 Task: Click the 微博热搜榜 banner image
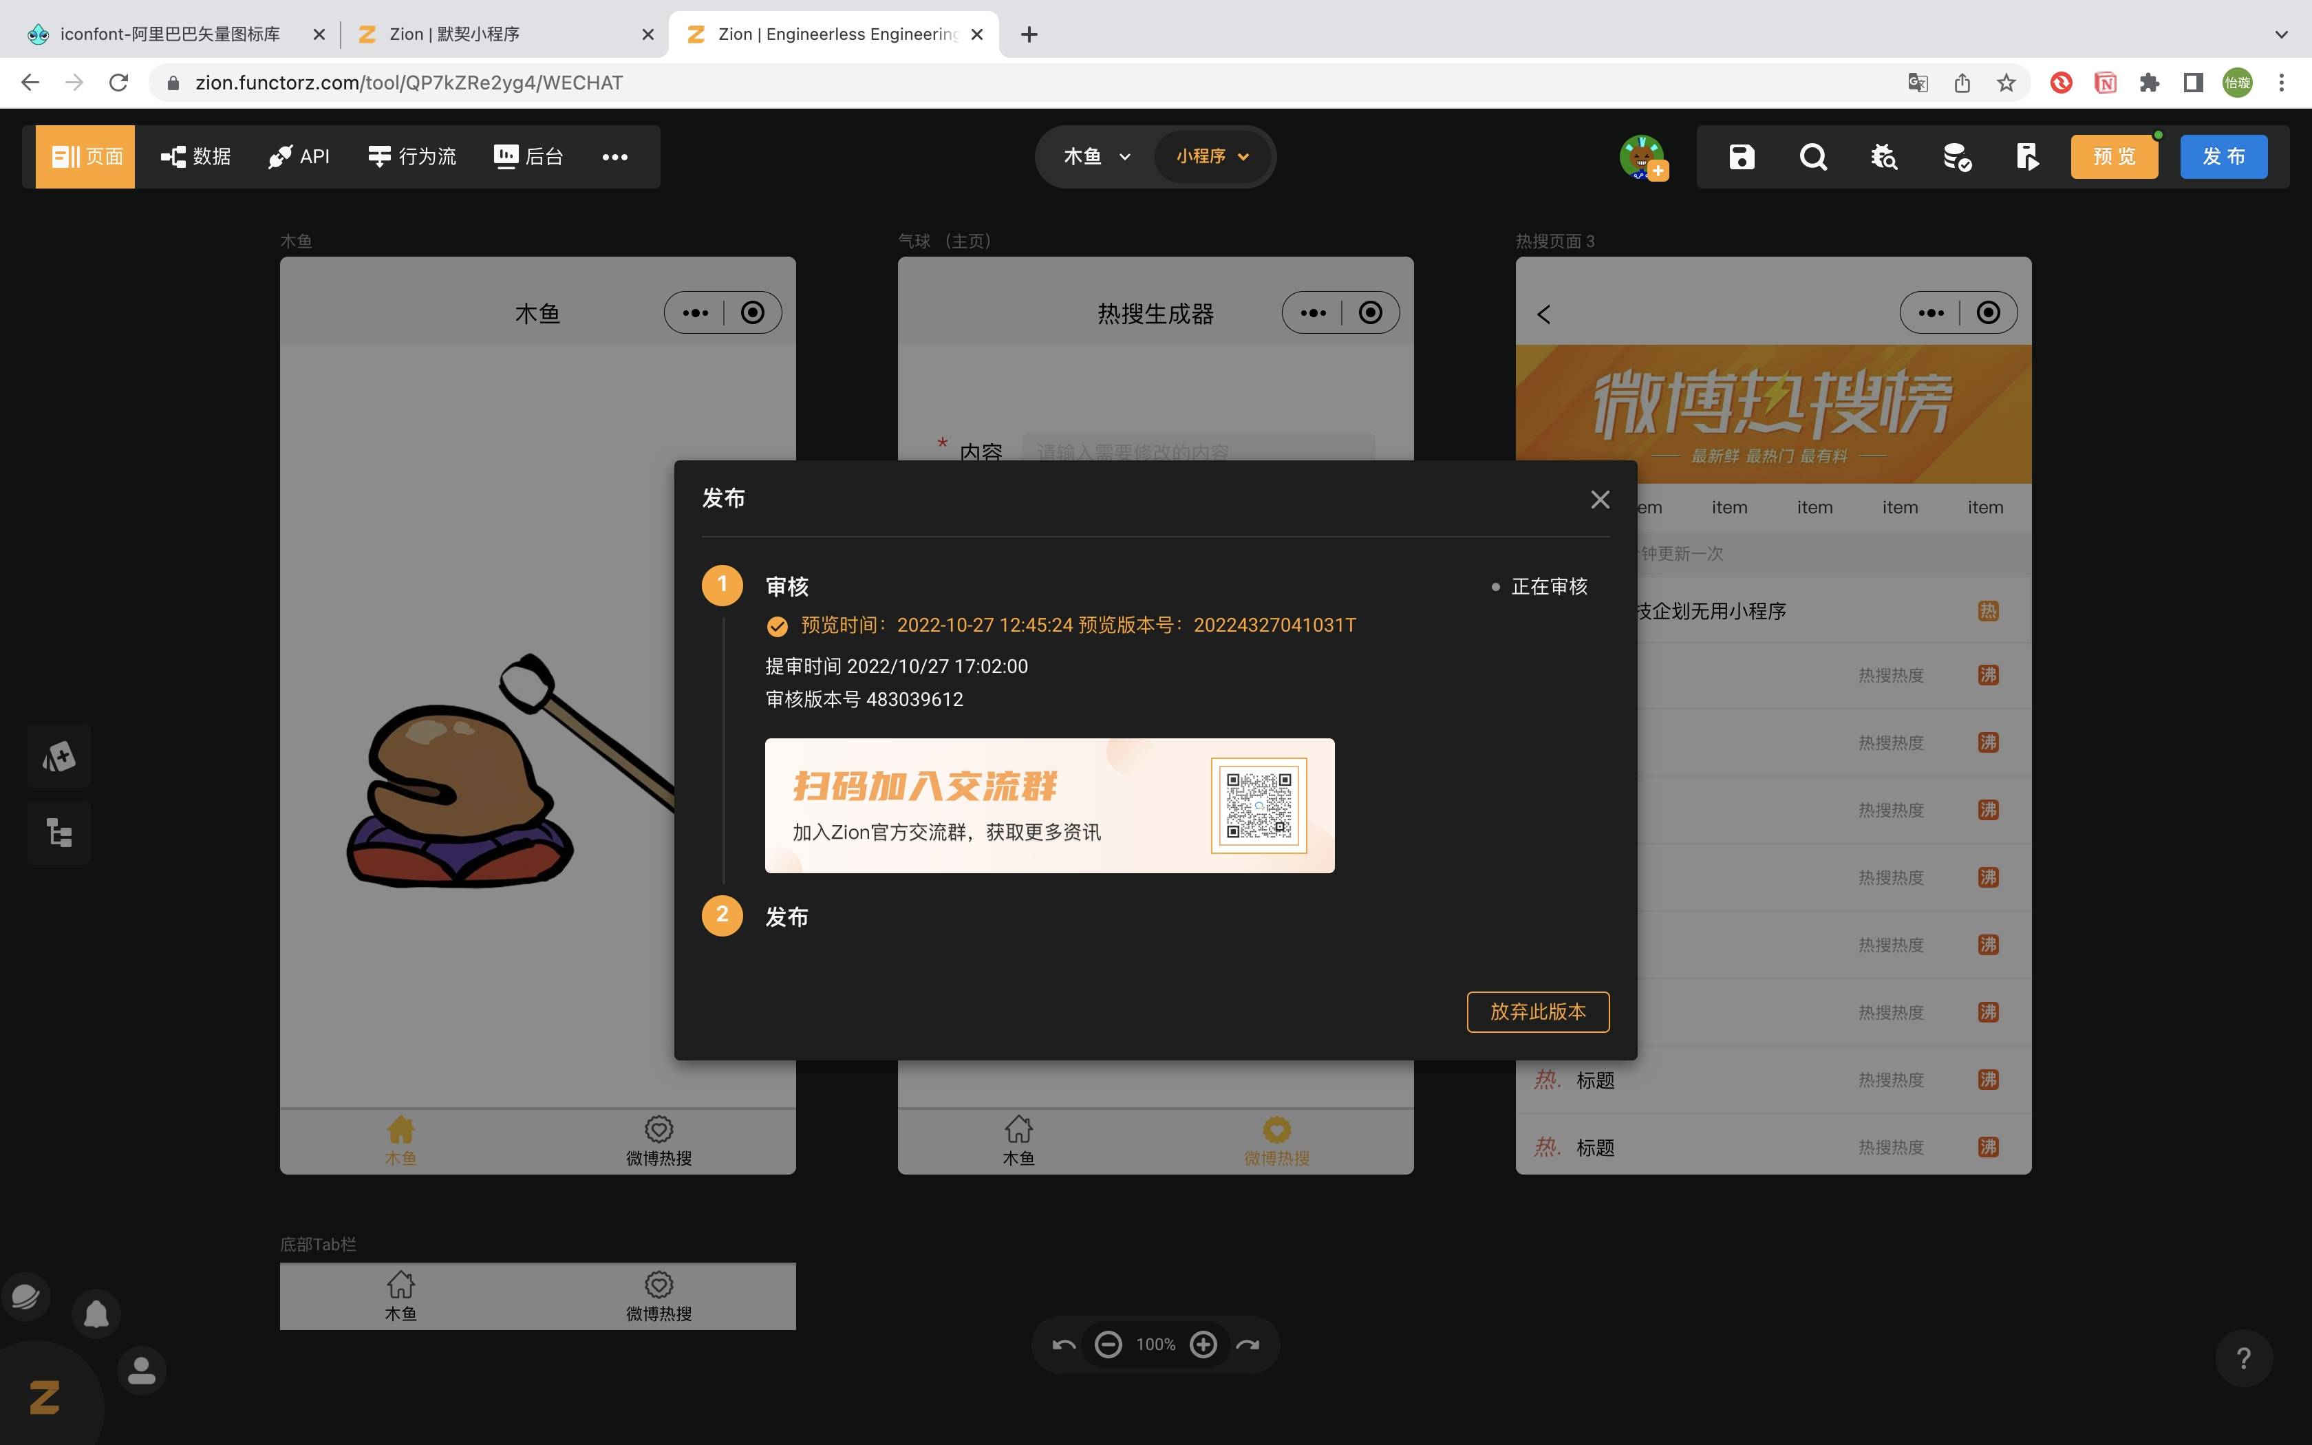coord(1773,415)
